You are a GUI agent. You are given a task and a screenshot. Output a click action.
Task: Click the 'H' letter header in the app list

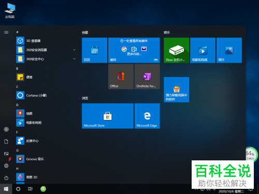pyautogui.click(x=17, y=169)
